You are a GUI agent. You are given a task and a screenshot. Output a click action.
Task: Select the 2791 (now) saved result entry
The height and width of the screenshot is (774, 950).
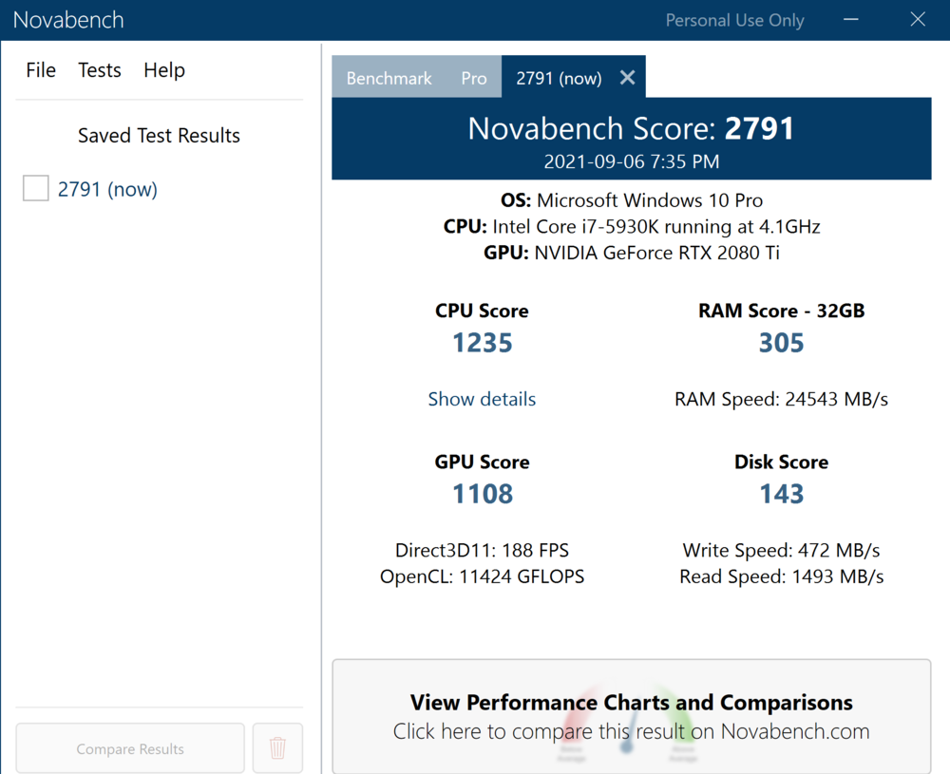[x=107, y=189]
